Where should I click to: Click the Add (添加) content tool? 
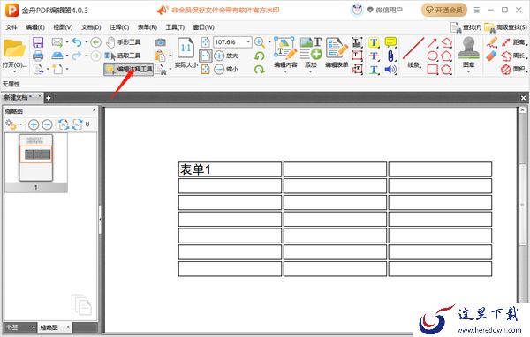311,52
